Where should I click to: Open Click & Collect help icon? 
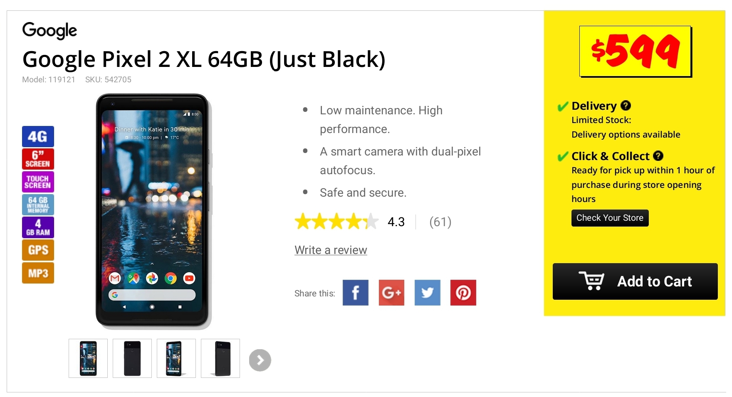pos(658,156)
